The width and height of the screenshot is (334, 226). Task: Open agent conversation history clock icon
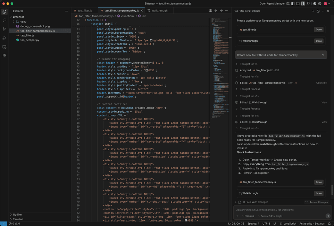point(318,11)
